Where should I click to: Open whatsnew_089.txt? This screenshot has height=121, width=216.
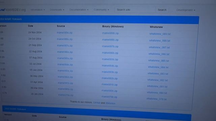[160, 34]
